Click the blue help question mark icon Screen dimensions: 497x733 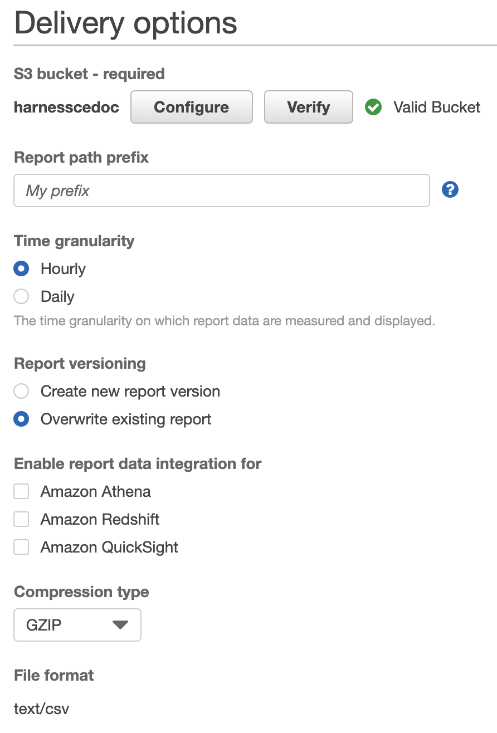pyautogui.click(x=450, y=190)
